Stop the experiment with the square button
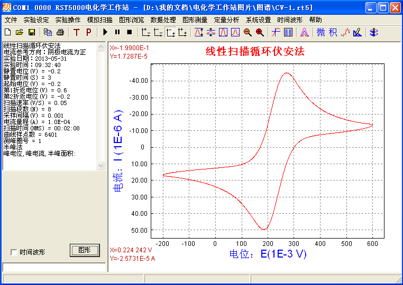 129,32
